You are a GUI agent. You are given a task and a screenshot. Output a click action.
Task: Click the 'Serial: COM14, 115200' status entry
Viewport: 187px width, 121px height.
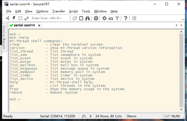pos(58,116)
